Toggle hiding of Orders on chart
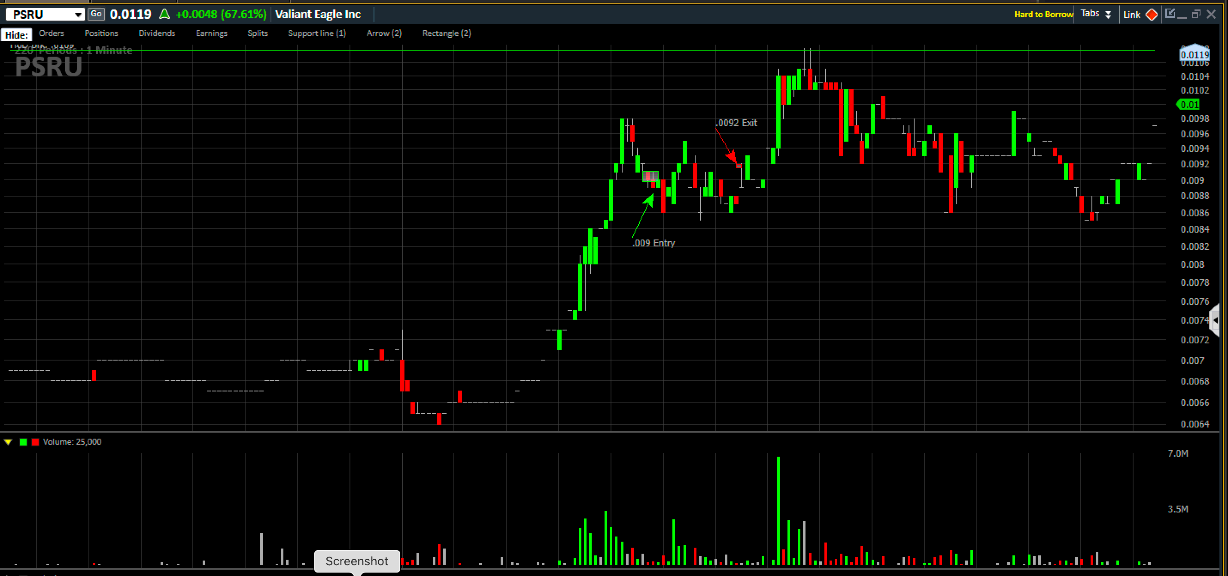This screenshot has width=1228, height=576. [52, 33]
